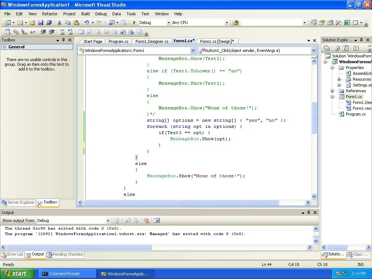Toggle a bookmark on the current line
The width and height of the screenshot is (372, 279).
81,32
